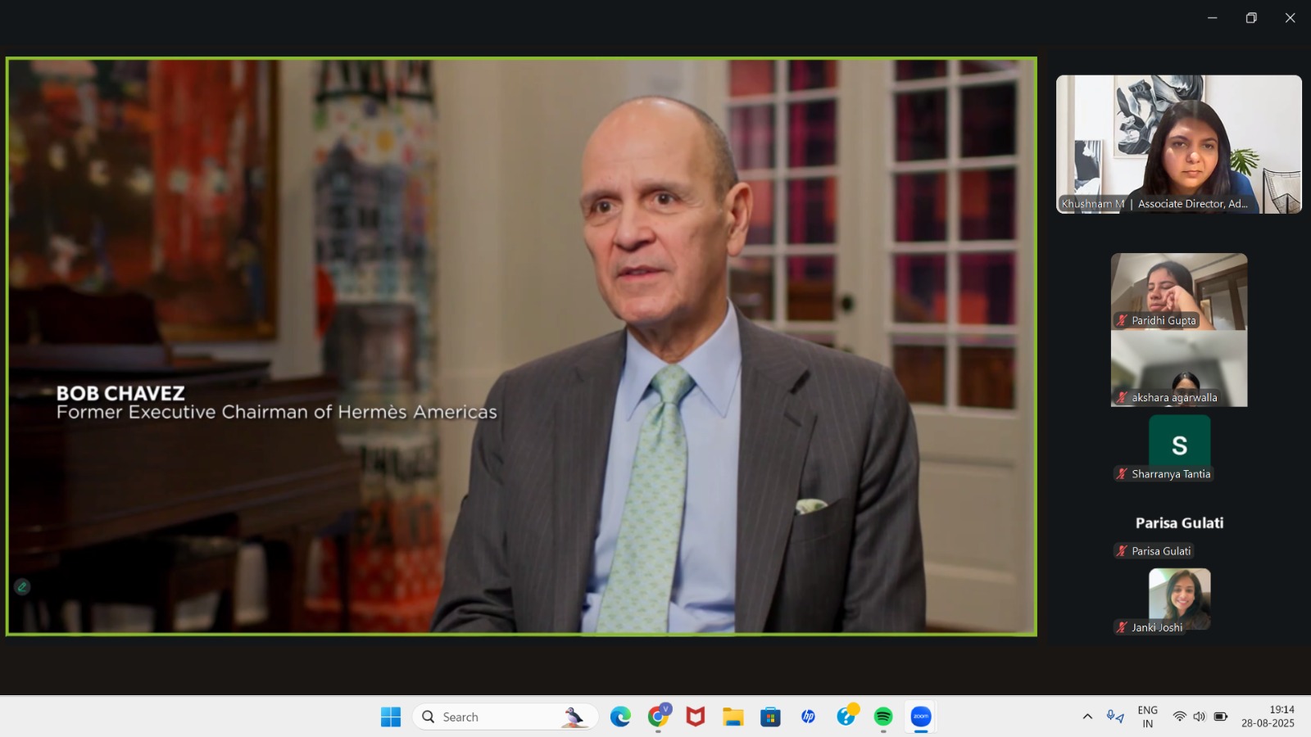
Task: Click the muted mic icon beside Paridhi Gupta
Action: click(1122, 320)
